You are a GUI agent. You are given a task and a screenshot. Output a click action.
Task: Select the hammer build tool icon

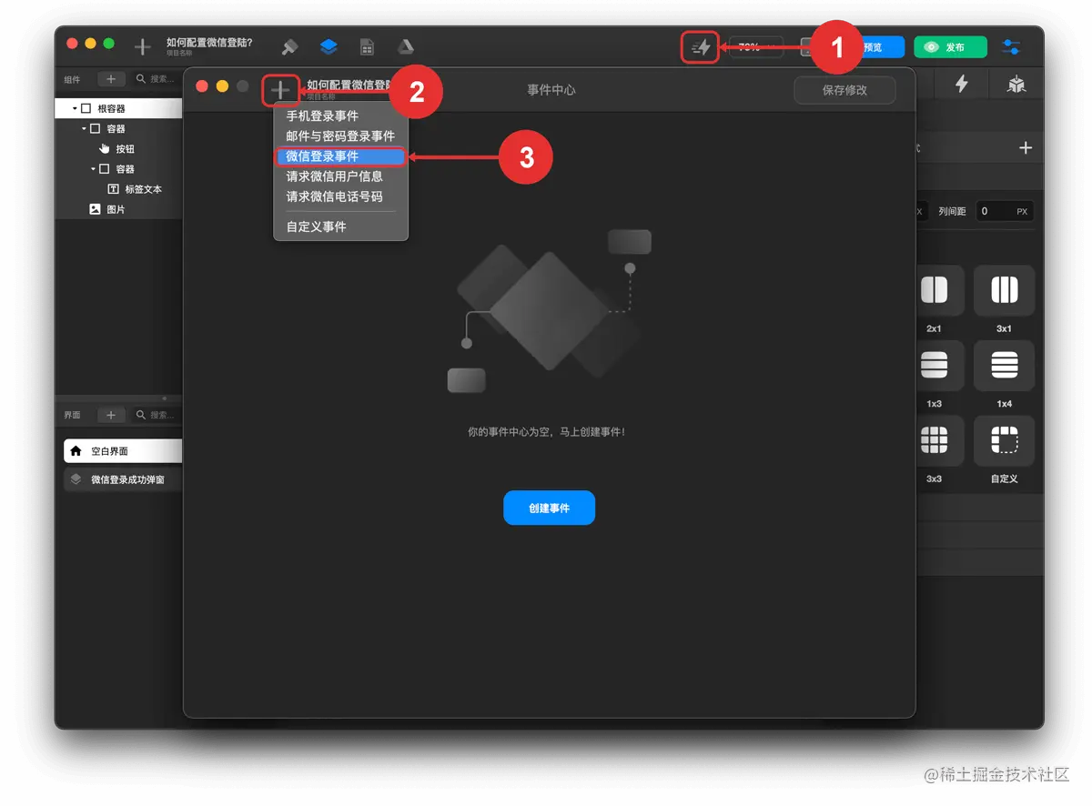tap(290, 46)
